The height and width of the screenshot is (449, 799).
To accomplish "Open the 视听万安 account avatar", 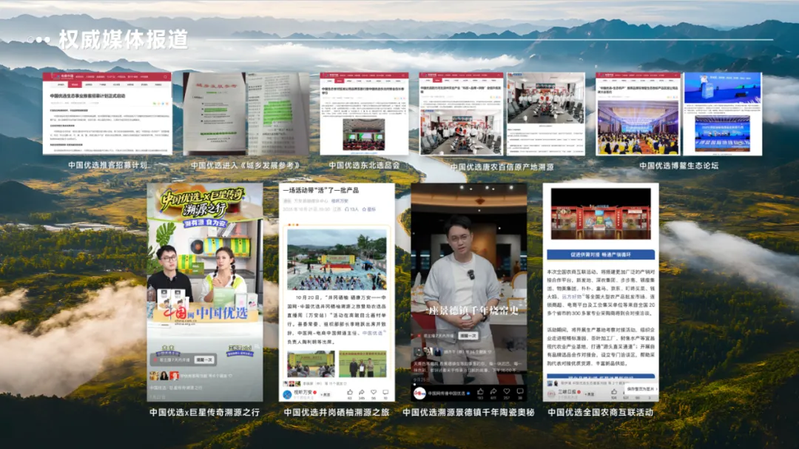I will point(287,394).
